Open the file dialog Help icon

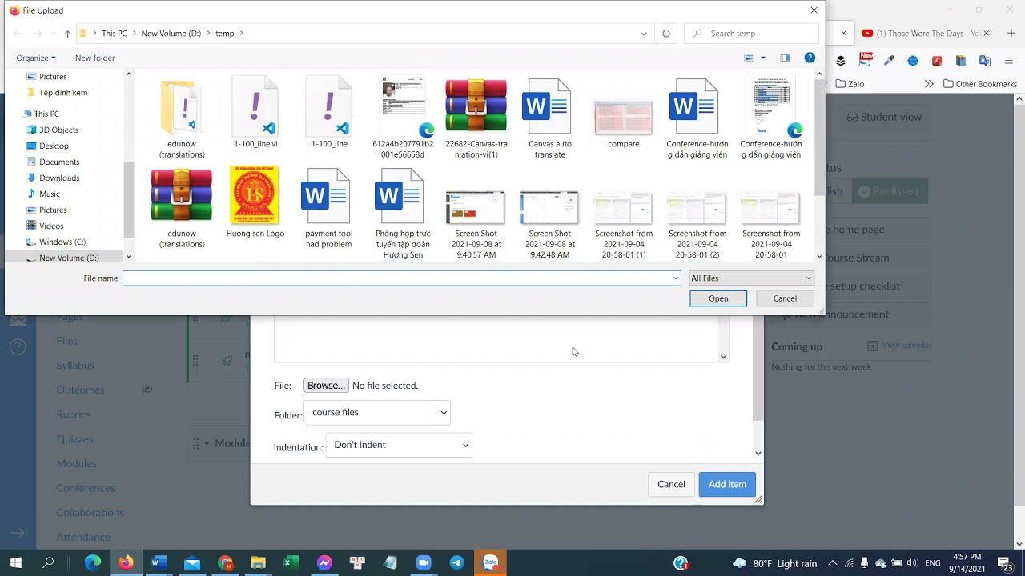click(x=810, y=58)
